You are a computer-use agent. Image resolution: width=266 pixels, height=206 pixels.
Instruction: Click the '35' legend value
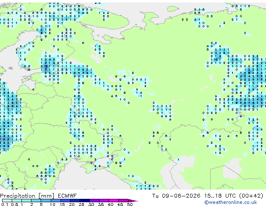101,204
